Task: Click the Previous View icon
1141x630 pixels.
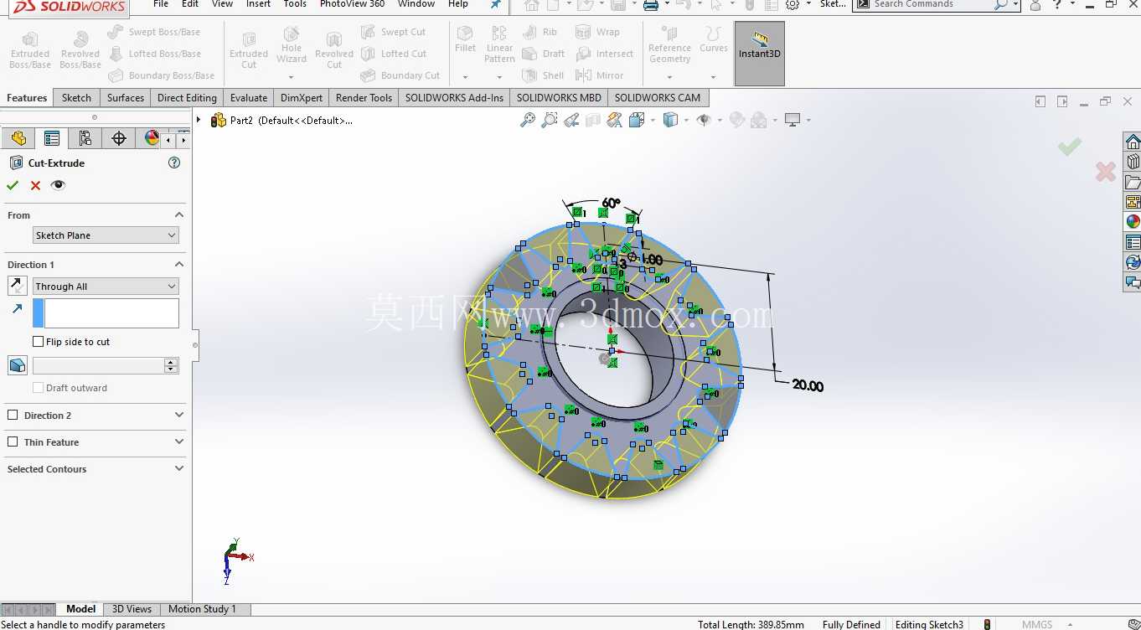Action: click(571, 120)
